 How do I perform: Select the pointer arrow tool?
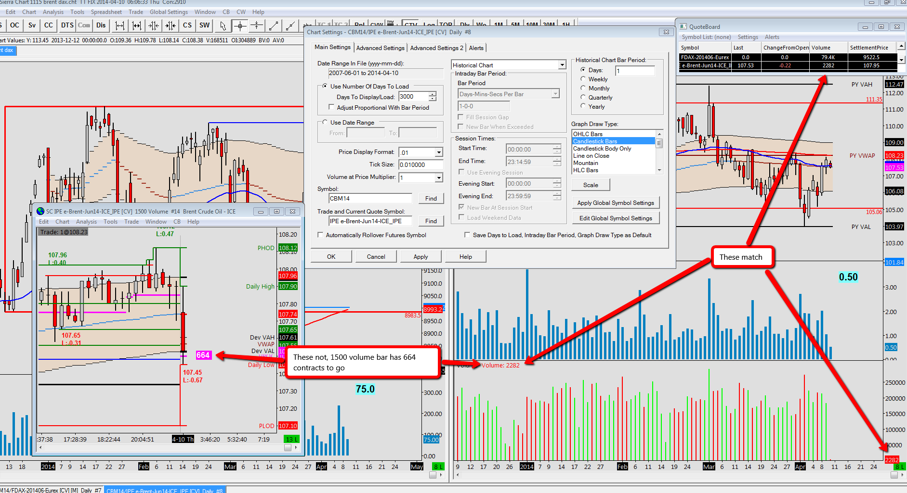223,25
